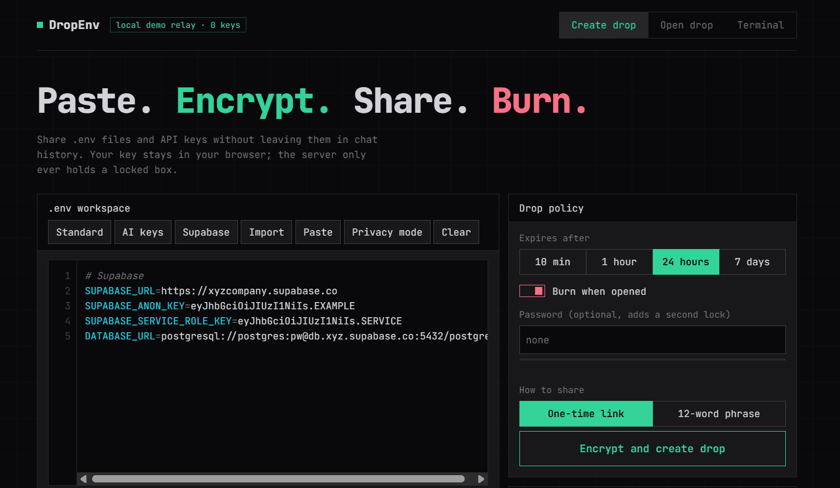
Task: Click the Paste button in workspace
Action: coord(318,232)
